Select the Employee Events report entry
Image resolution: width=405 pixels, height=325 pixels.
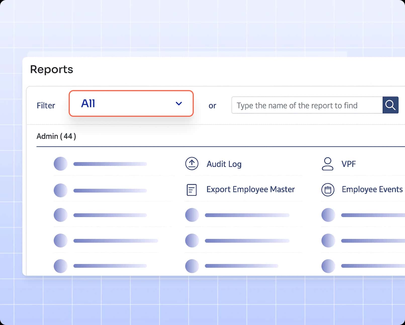(x=372, y=189)
